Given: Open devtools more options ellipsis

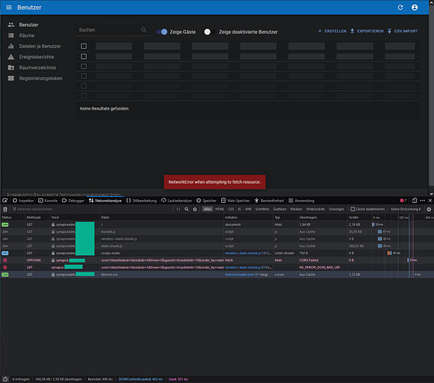Looking at the screenshot, I should [423, 201].
